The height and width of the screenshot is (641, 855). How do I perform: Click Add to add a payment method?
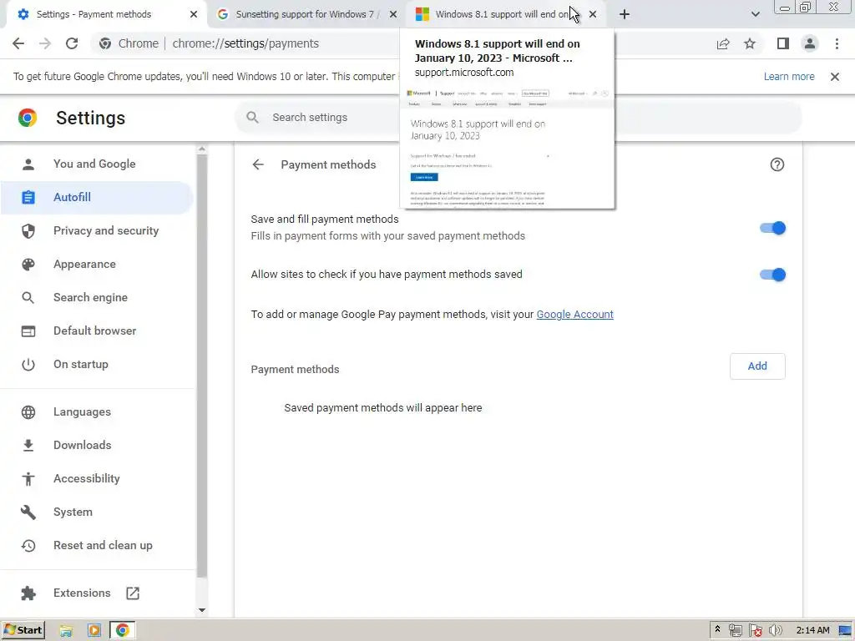pos(756,366)
